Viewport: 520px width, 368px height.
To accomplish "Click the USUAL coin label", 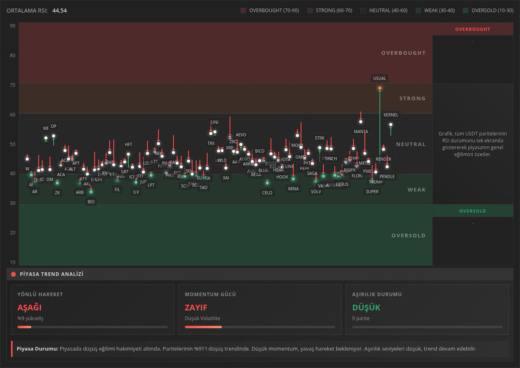I will pyautogui.click(x=380, y=78).
